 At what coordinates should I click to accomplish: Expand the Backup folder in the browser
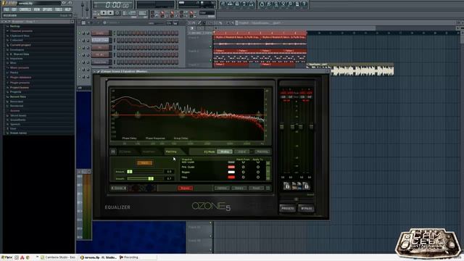coord(14,26)
